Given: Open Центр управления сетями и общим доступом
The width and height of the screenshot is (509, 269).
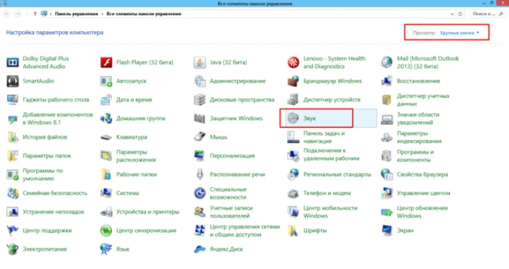Looking at the screenshot, I should [x=245, y=231].
